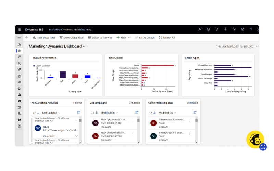Click the Active Marketing Lists scrollbar thumb

tap(196, 120)
